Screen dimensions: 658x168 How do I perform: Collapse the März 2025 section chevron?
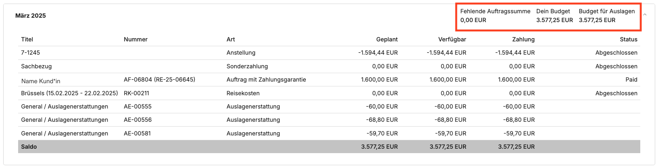point(645,14)
